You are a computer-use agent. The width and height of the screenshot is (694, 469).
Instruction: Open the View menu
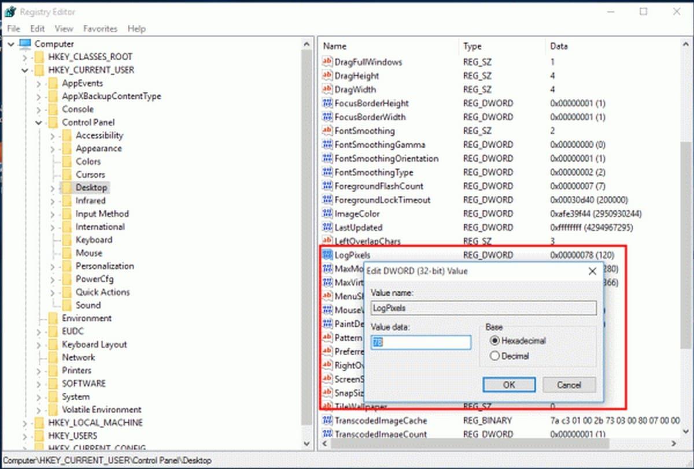(64, 28)
